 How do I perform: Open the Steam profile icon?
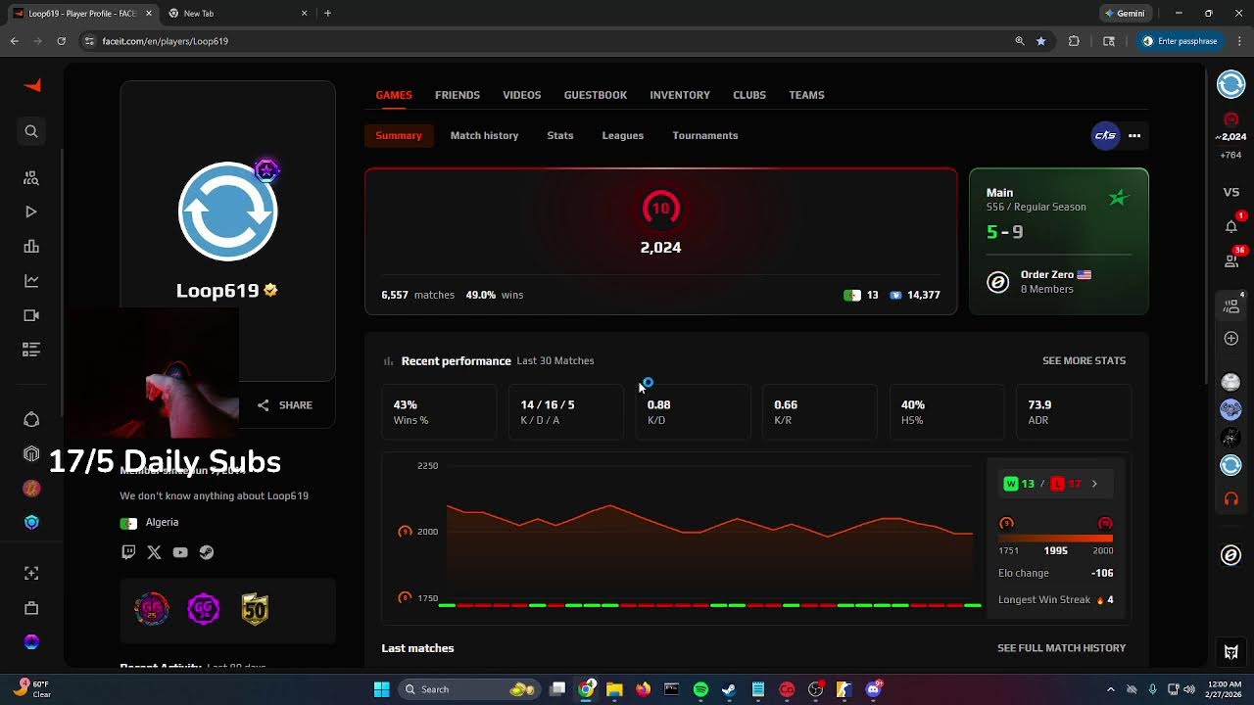coord(206,552)
